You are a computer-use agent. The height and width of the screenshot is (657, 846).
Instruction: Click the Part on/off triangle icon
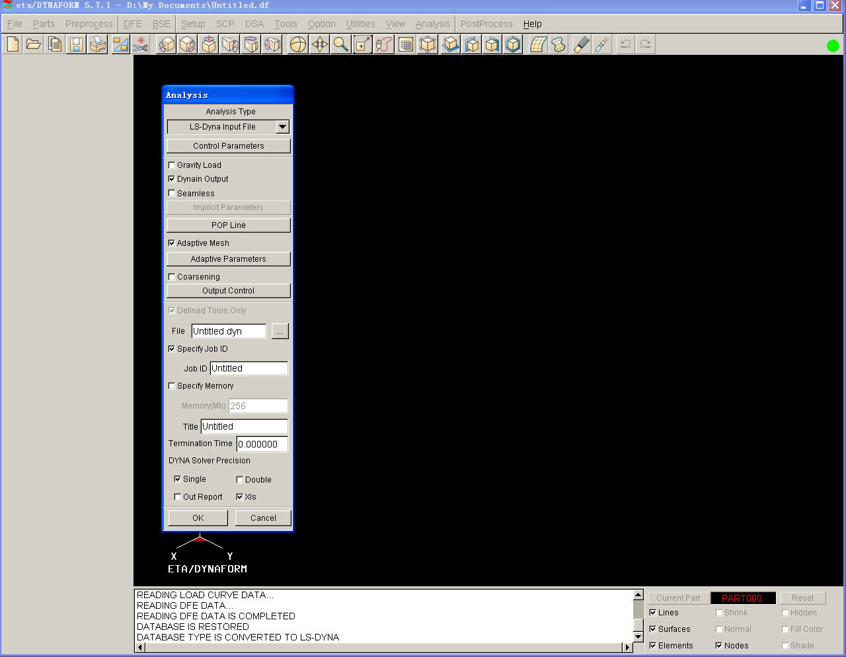(120, 44)
